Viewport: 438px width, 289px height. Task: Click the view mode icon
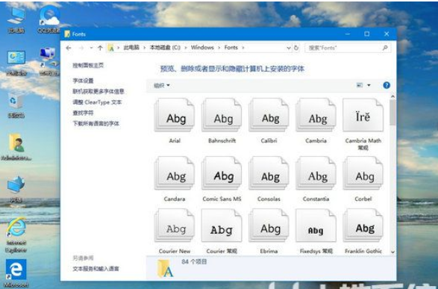[360, 85]
